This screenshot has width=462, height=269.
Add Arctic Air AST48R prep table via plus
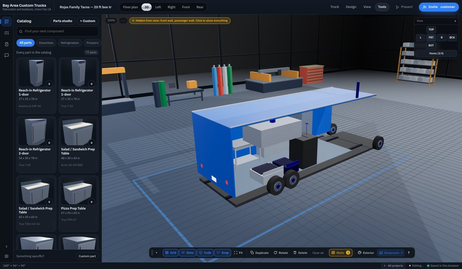click(92, 143)
